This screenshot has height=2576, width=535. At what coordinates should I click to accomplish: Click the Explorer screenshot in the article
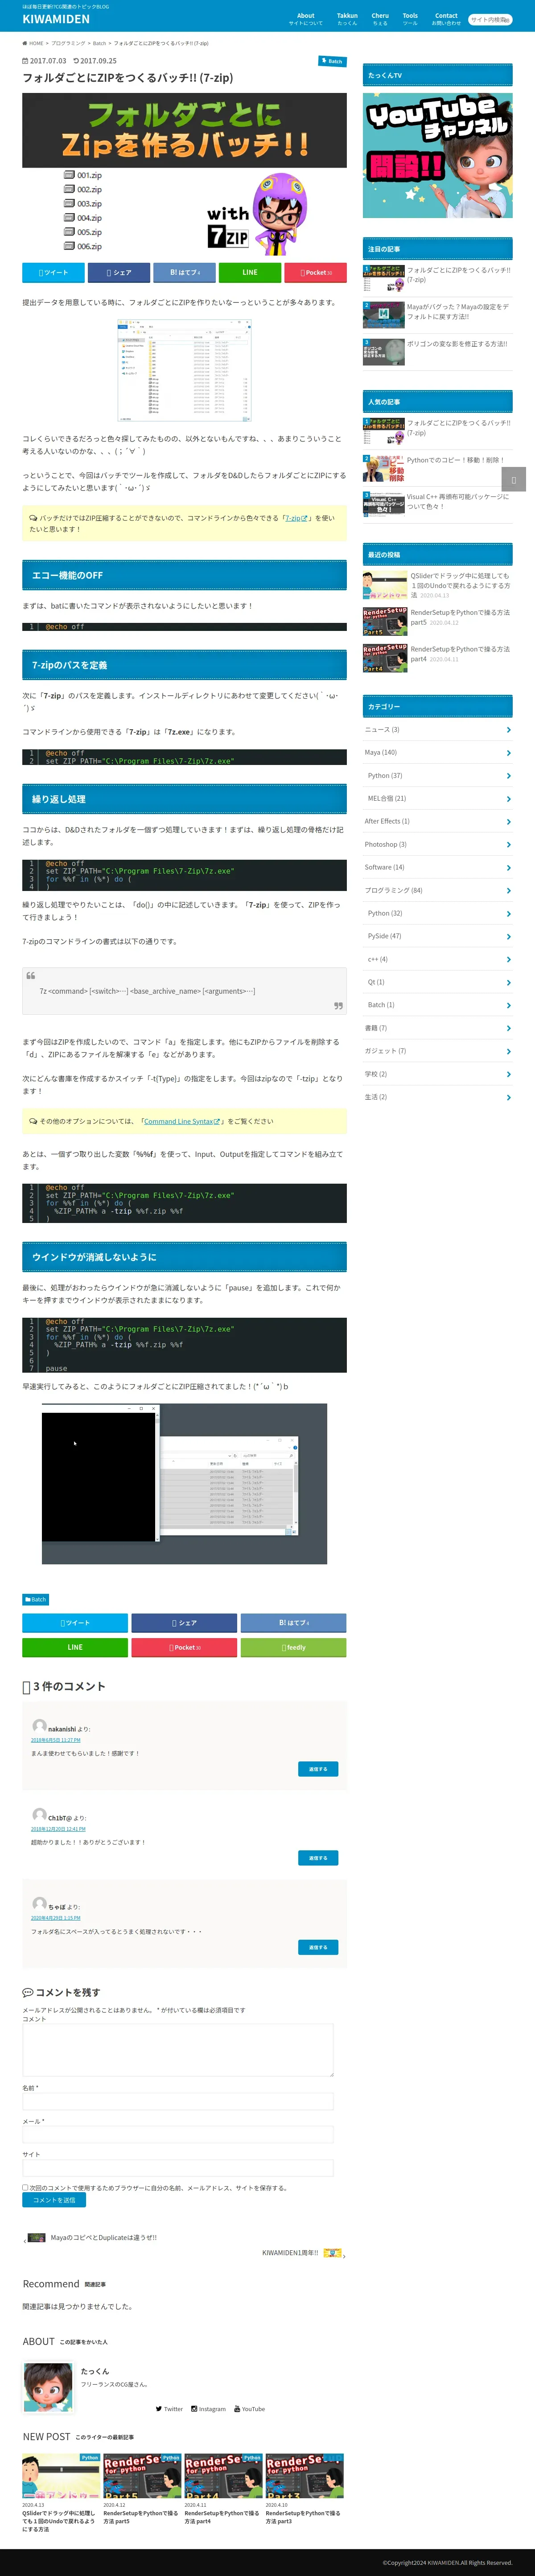point(185,370)
